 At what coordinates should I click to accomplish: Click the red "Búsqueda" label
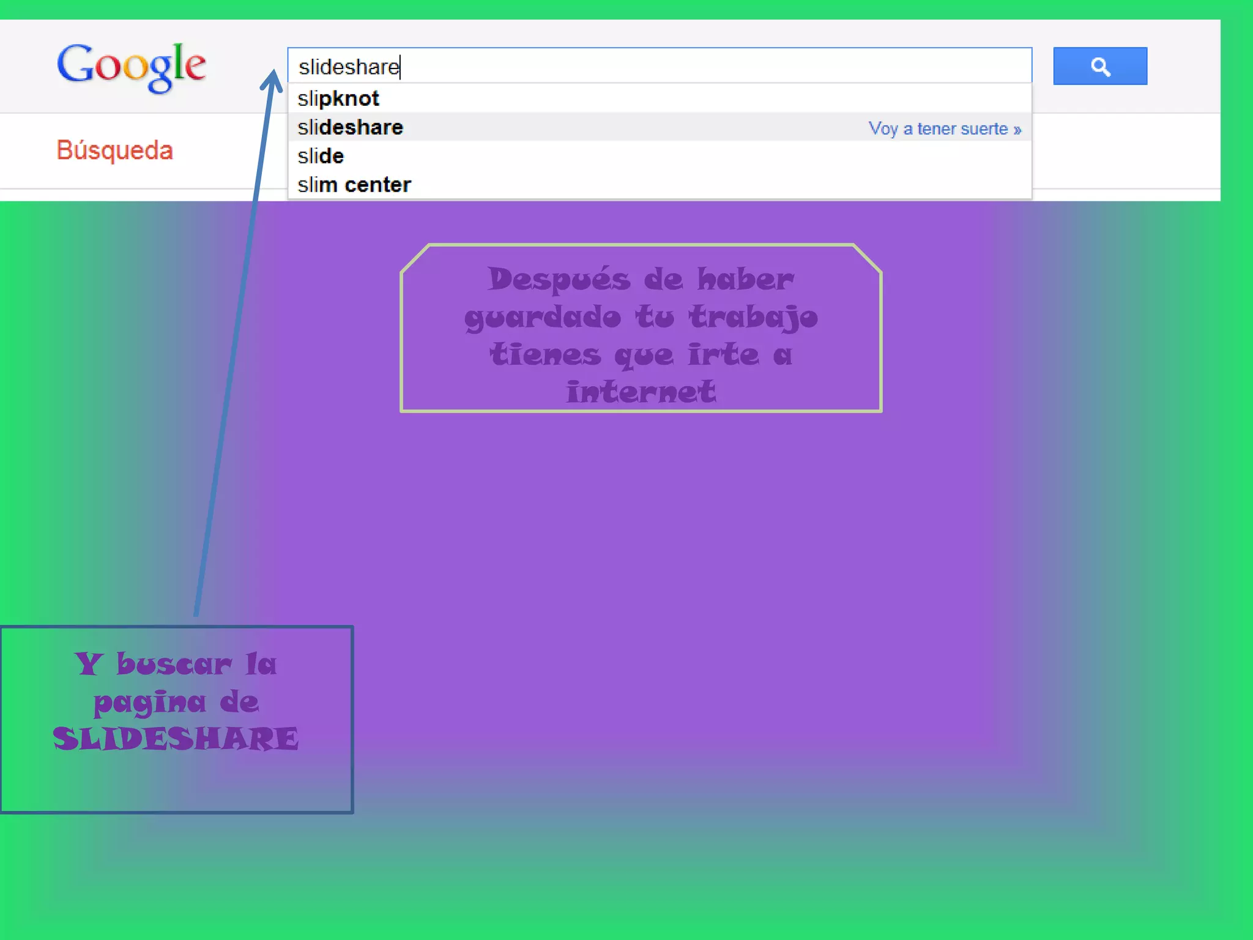[x=115, y=151]
